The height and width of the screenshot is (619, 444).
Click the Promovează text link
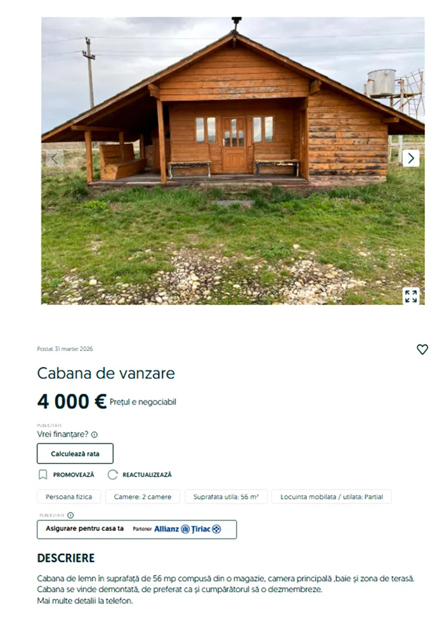click(x=74, y=474)
